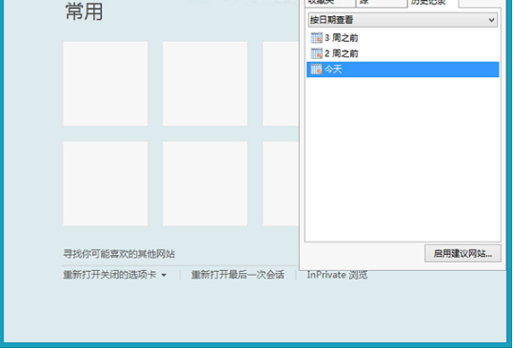The image size is (513, 348).
Task: Switch to the 历史记录 tab
Action: (432, 3)
